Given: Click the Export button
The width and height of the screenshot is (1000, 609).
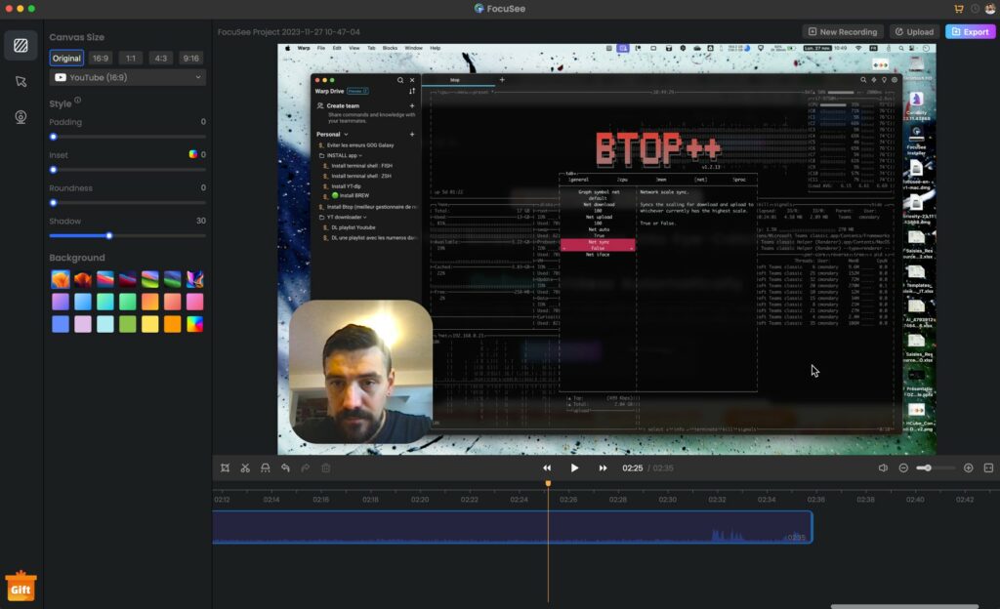Looking at the screenshot, I should [970, 32].
